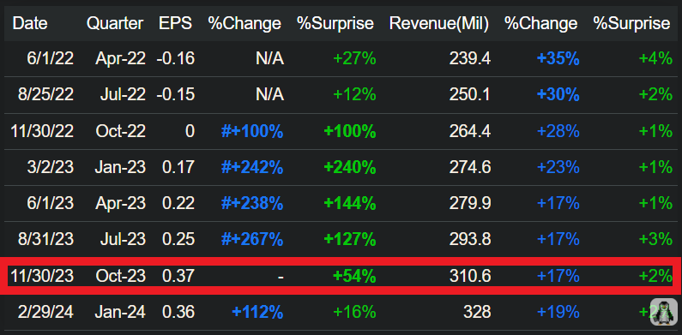The width and height of the screenshot is (682, 335).
Task: Click revenue value 239.4
Action: (x=470, y=58)
